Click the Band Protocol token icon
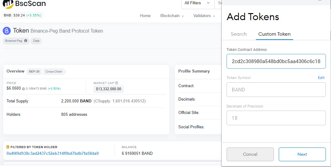Viewport: 331px width, 167px height. [x=7, y=31]
